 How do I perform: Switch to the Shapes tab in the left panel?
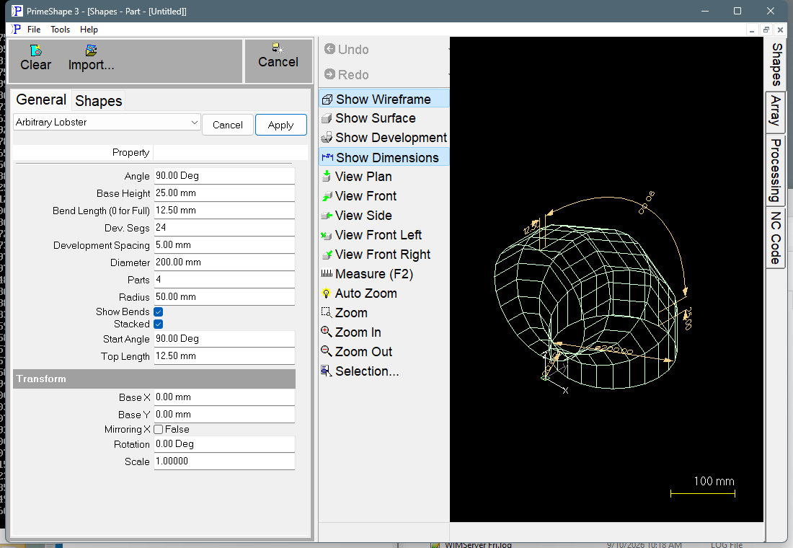[99, 101]
